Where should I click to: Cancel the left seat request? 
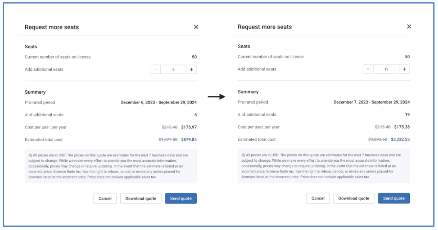[x=105, y=198]
